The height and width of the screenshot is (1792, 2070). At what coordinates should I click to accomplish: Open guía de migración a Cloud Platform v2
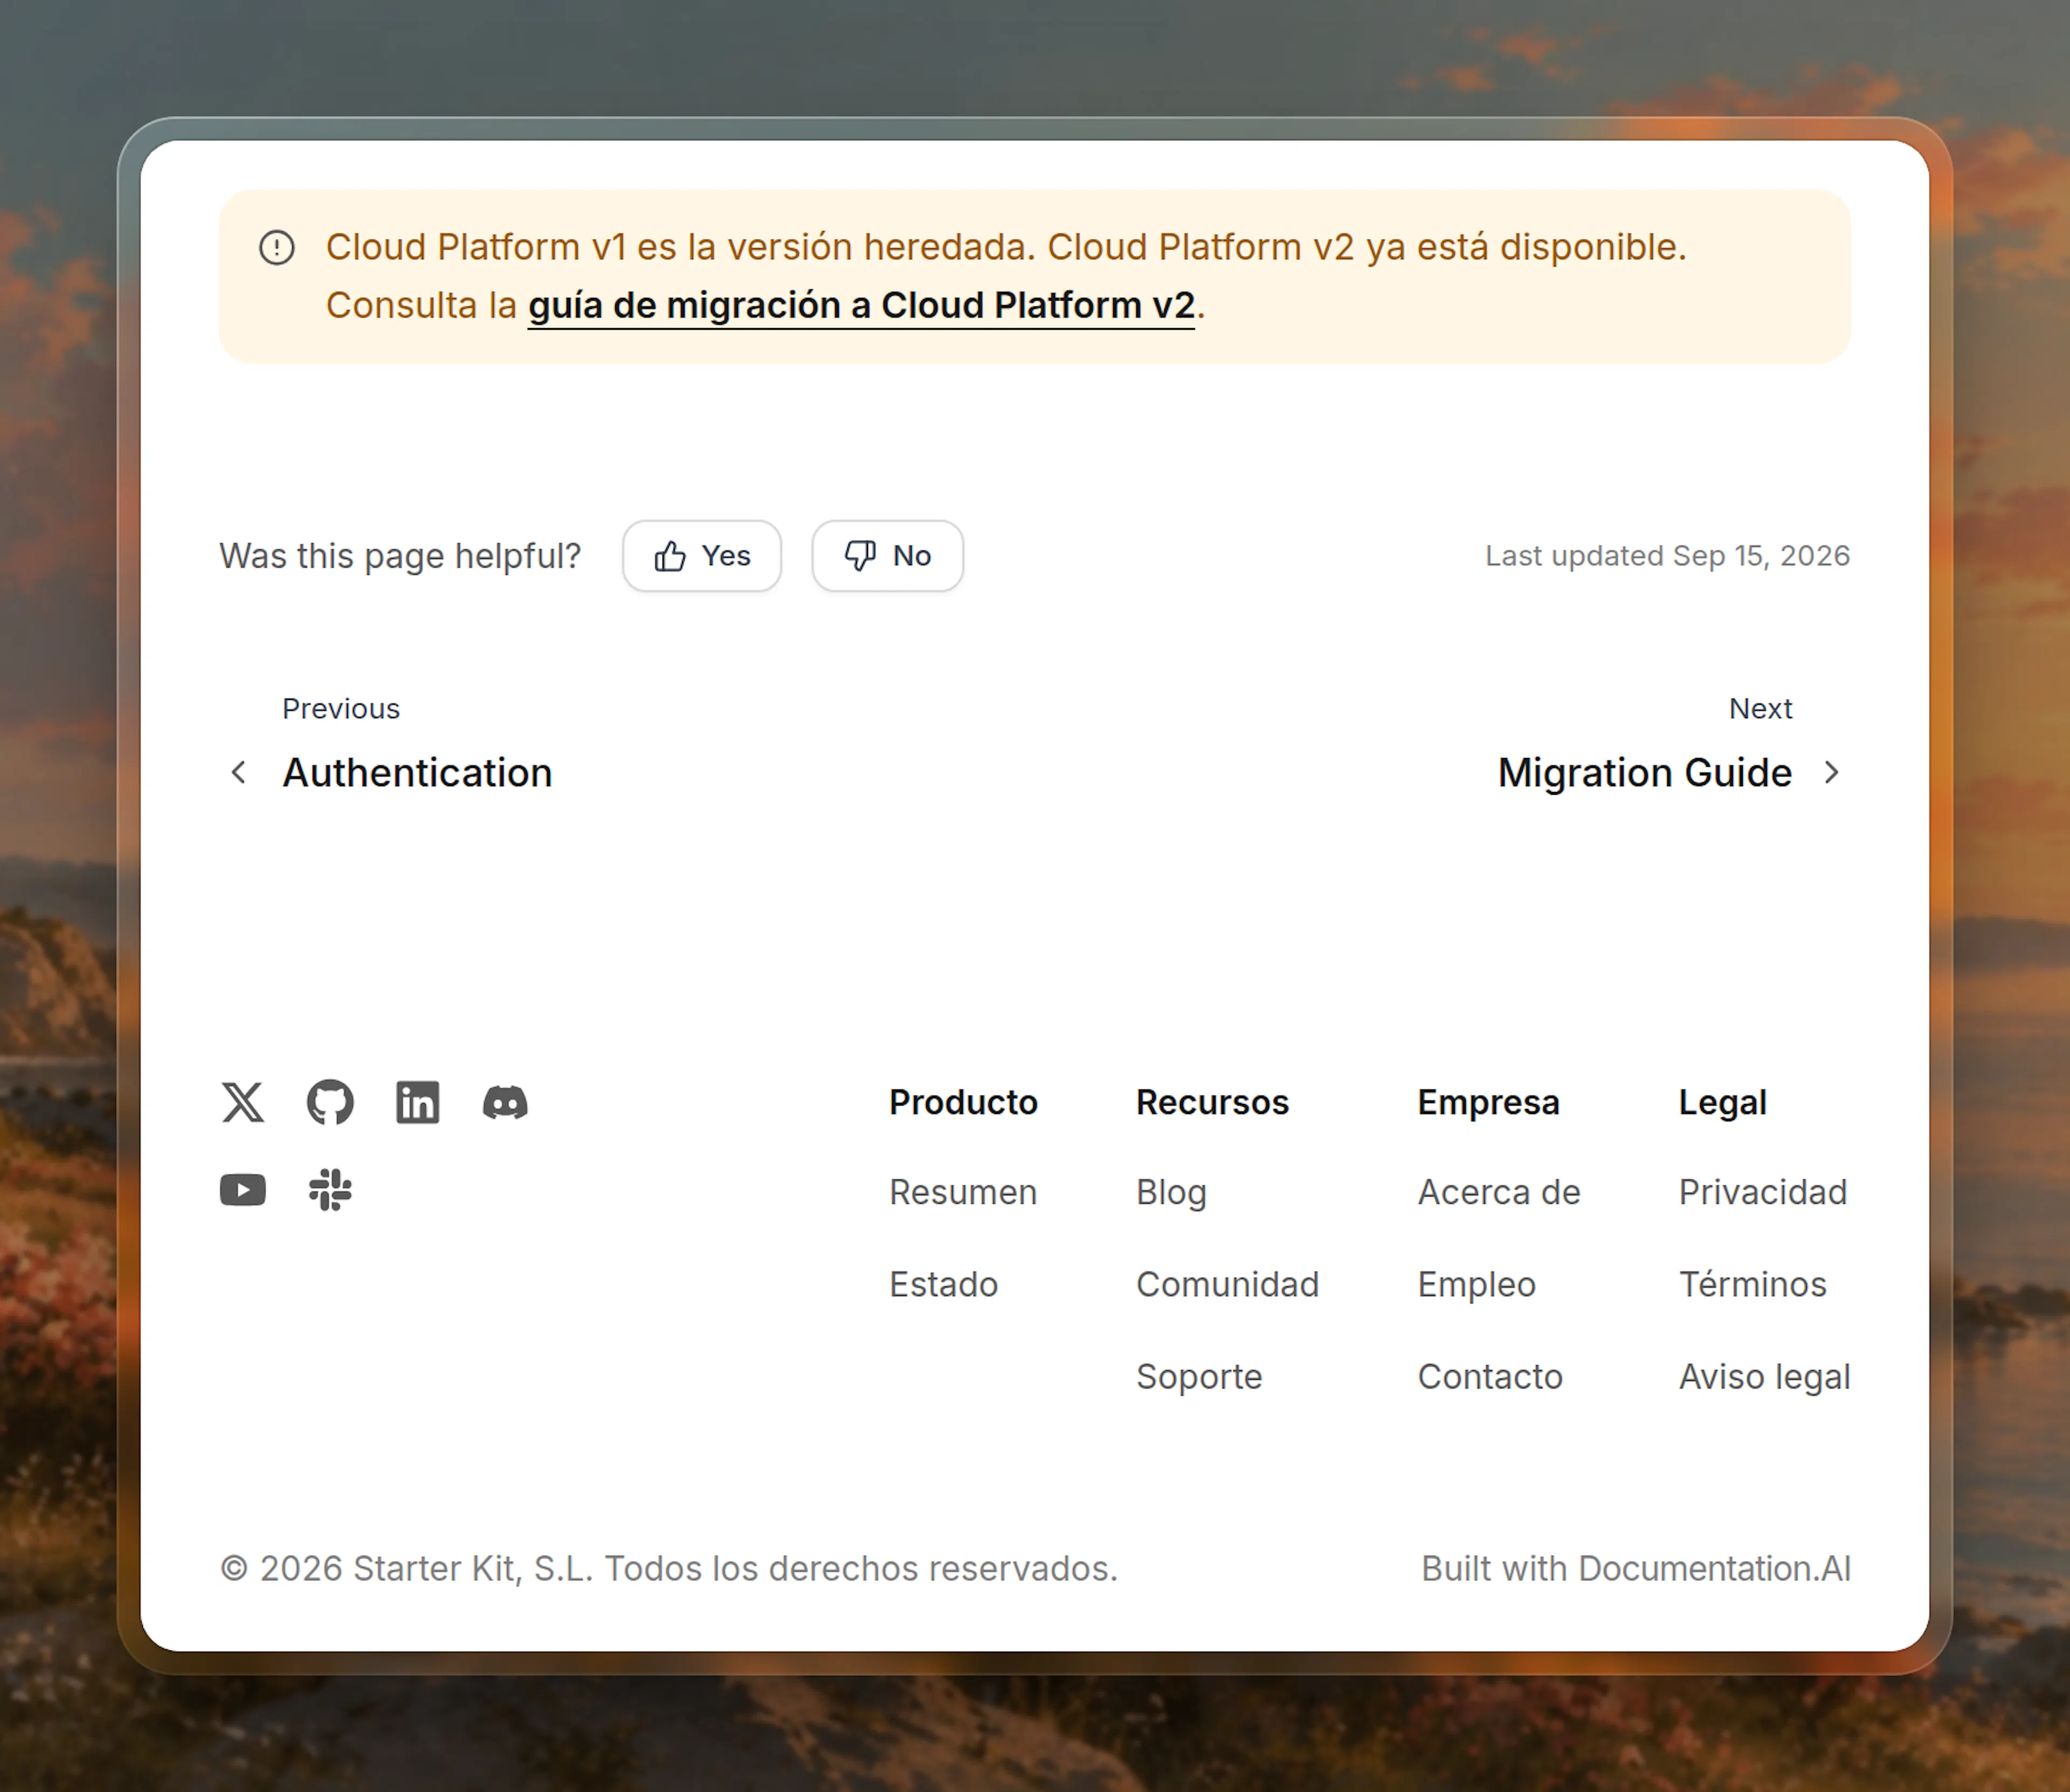pos(861,305)
